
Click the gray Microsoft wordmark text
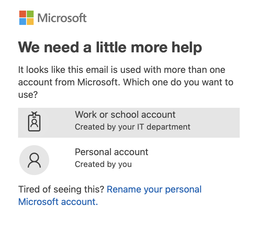62,18
